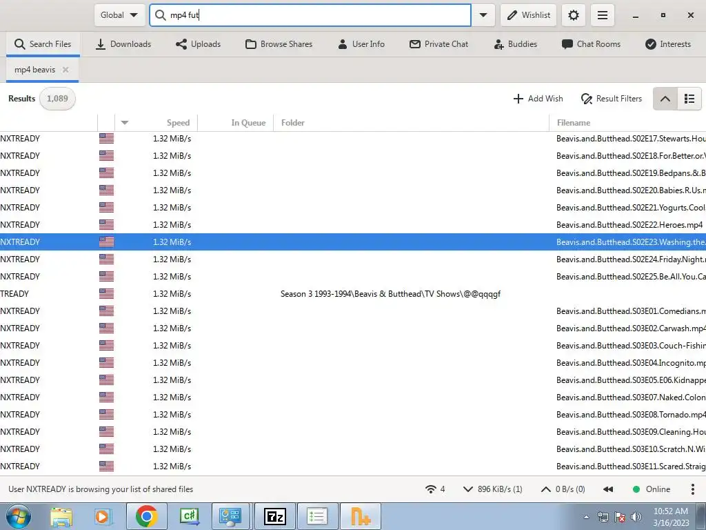
Task: Click the Nicotine+ taskbar icon
Action: point(360,516)
